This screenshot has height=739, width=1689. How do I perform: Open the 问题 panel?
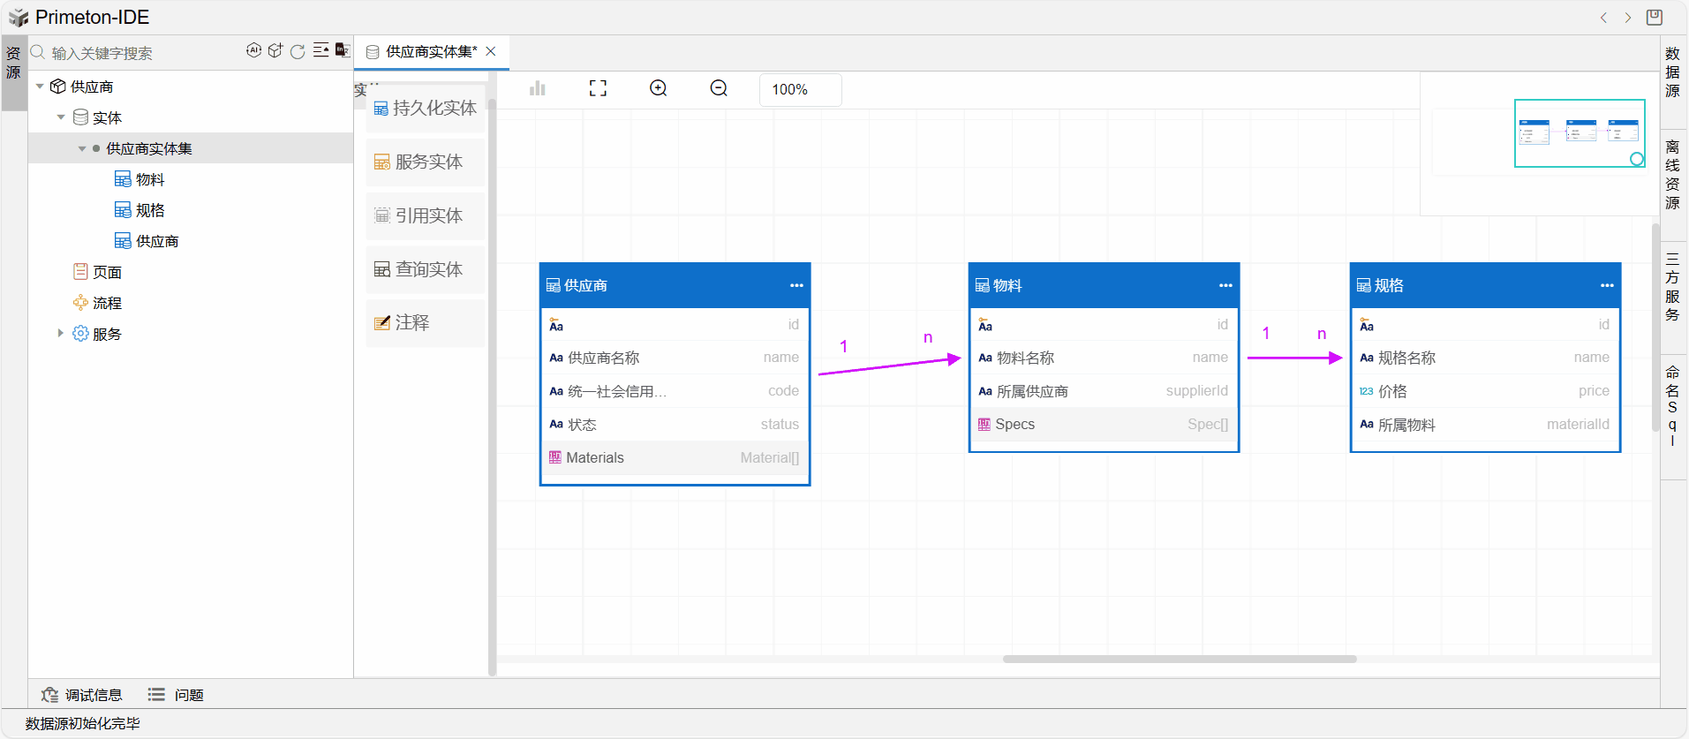177,695
